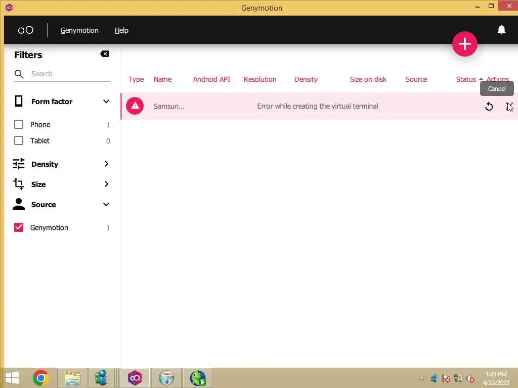Sort by Name column header
Image resolution: width=518 pixels, height=388 pixels.
point(162,79)
